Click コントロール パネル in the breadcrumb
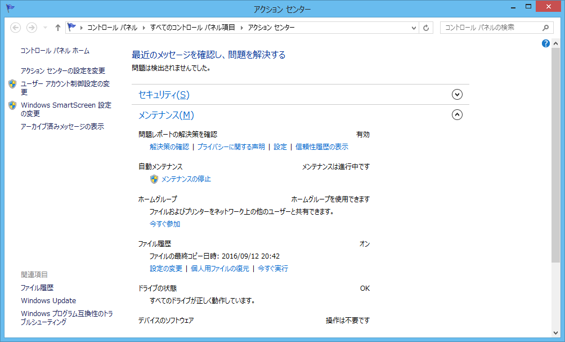The width and height of the screenshot is (565, 342). tap(113, 28)
